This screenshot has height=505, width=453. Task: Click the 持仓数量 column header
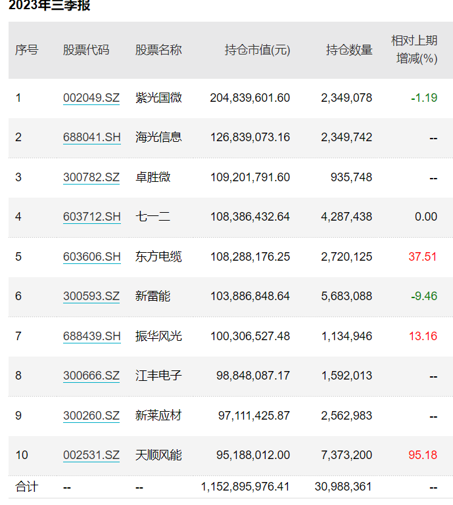[x=349, y=50]
